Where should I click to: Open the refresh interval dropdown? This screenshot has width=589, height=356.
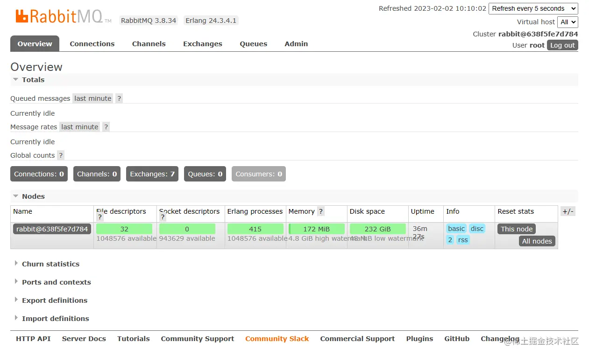click(533, 8)
